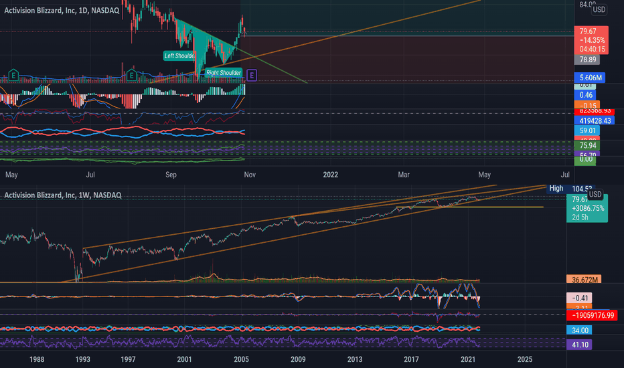Click the 1993 label on weekly time axis
The width and height of the screenshot is (624, 368).
[82, 359]
